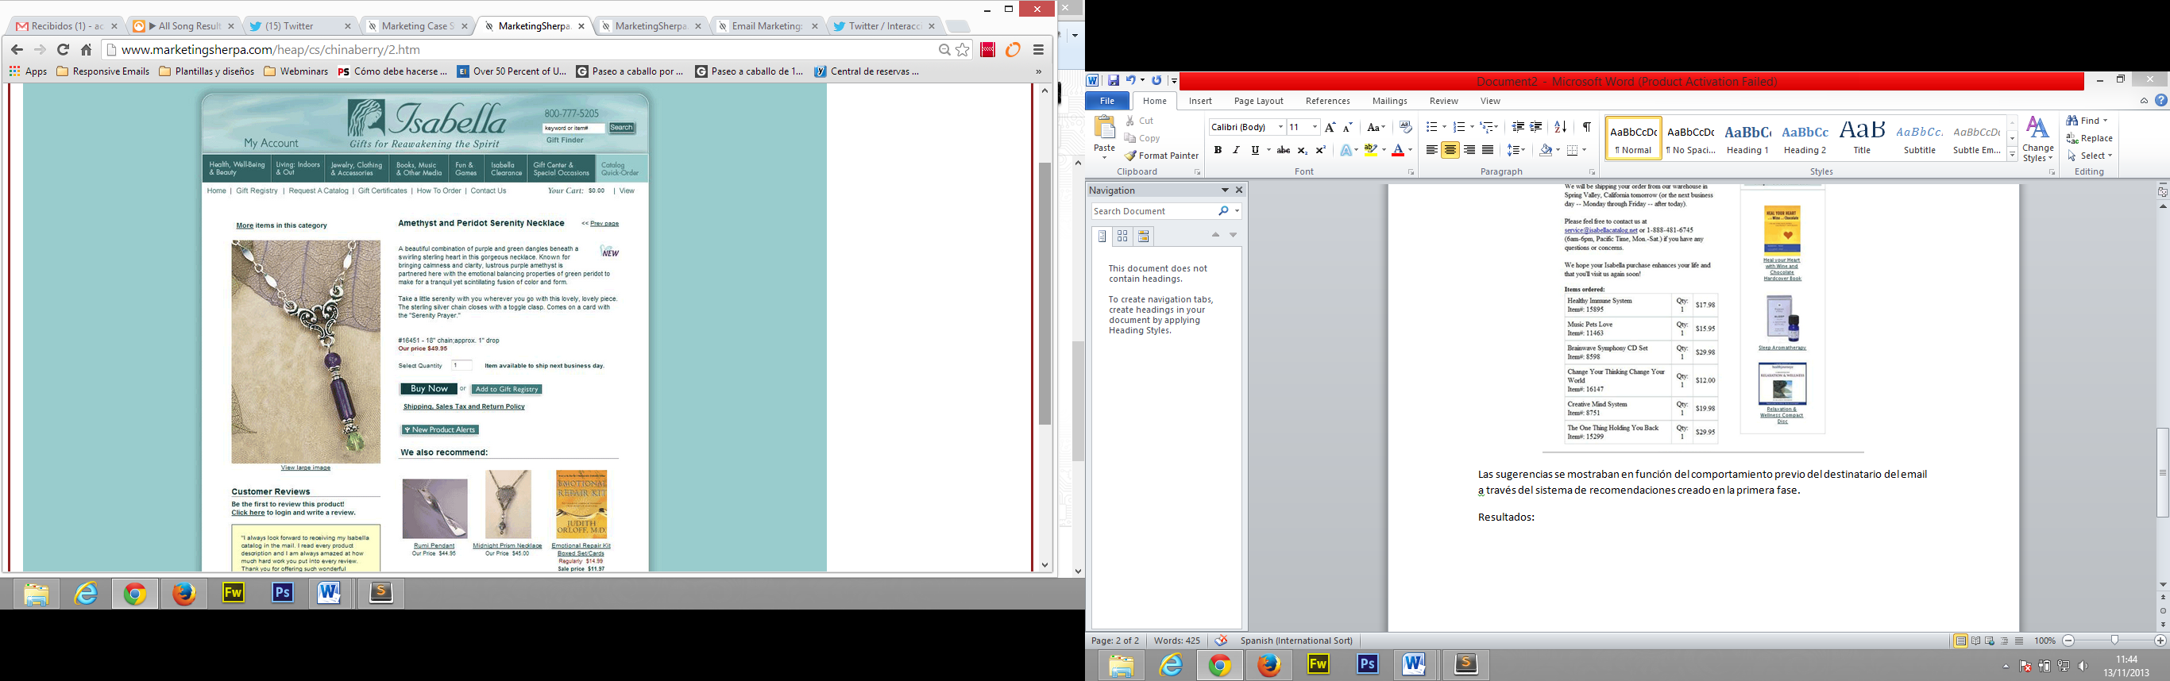Viewport: 2170px width, 681px height.
Task: Open the File tab in Word
Action: pos(1107,101)
